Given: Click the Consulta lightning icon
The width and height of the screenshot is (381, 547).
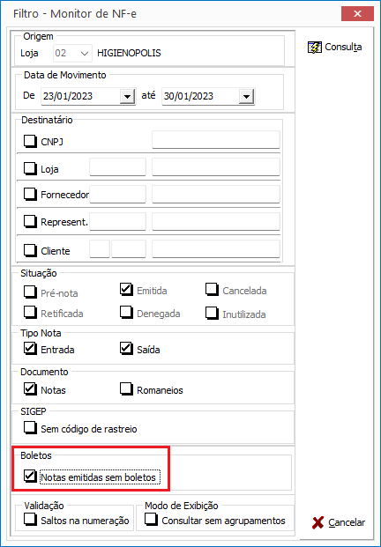Looking at the screenshot, I should pyautogui.click(x=314, y=47).
